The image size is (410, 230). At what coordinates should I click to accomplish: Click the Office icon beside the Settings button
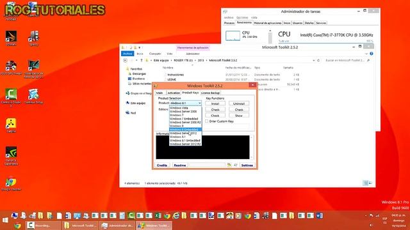pos(229,165)
